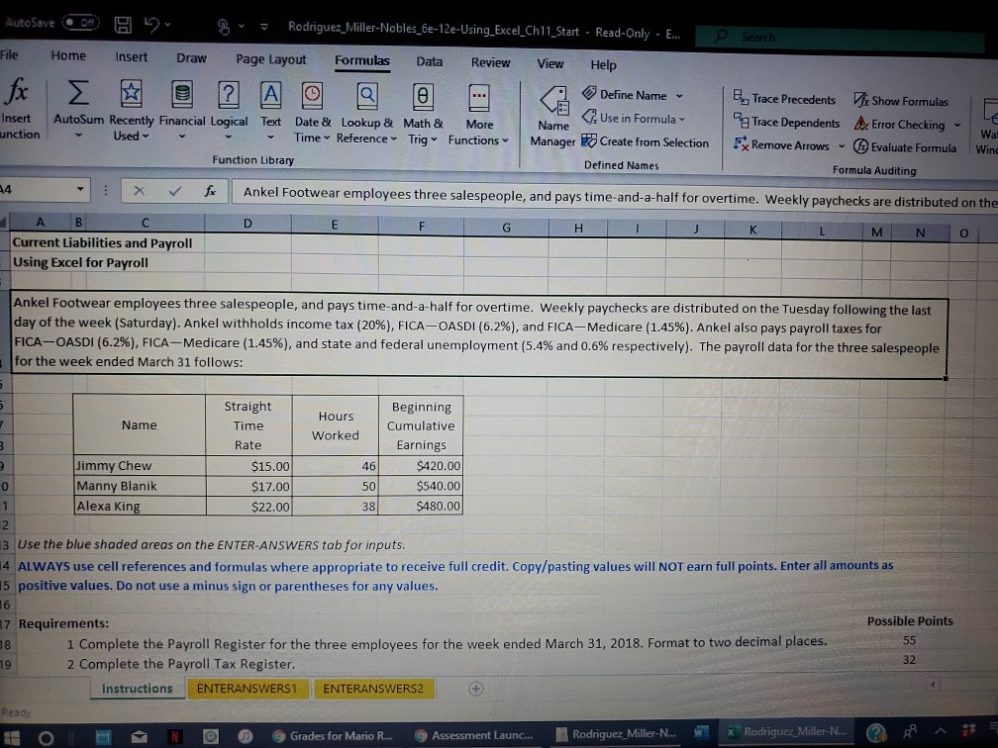Add a new sheet with the plus button
Image resolution: width=998 pixels, height=748 pixels.
click(476, 687)
